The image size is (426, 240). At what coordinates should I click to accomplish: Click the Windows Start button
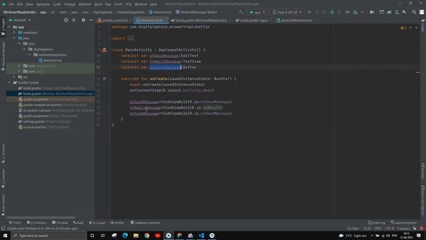tap(5, 235)
